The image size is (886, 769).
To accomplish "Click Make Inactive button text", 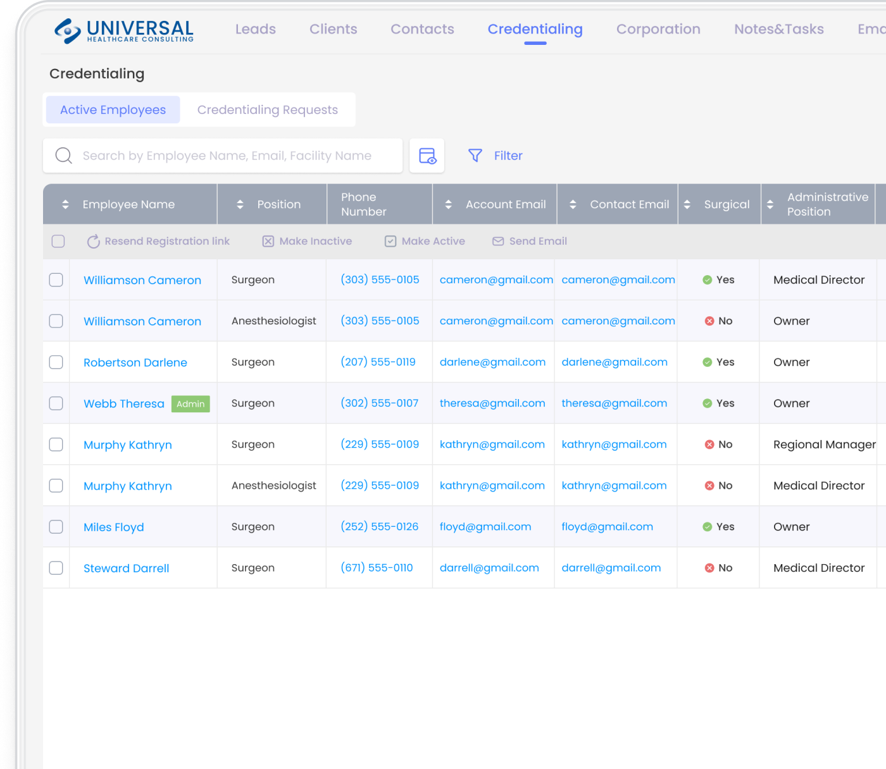I will pyautogui.click(x=316, y=241).
